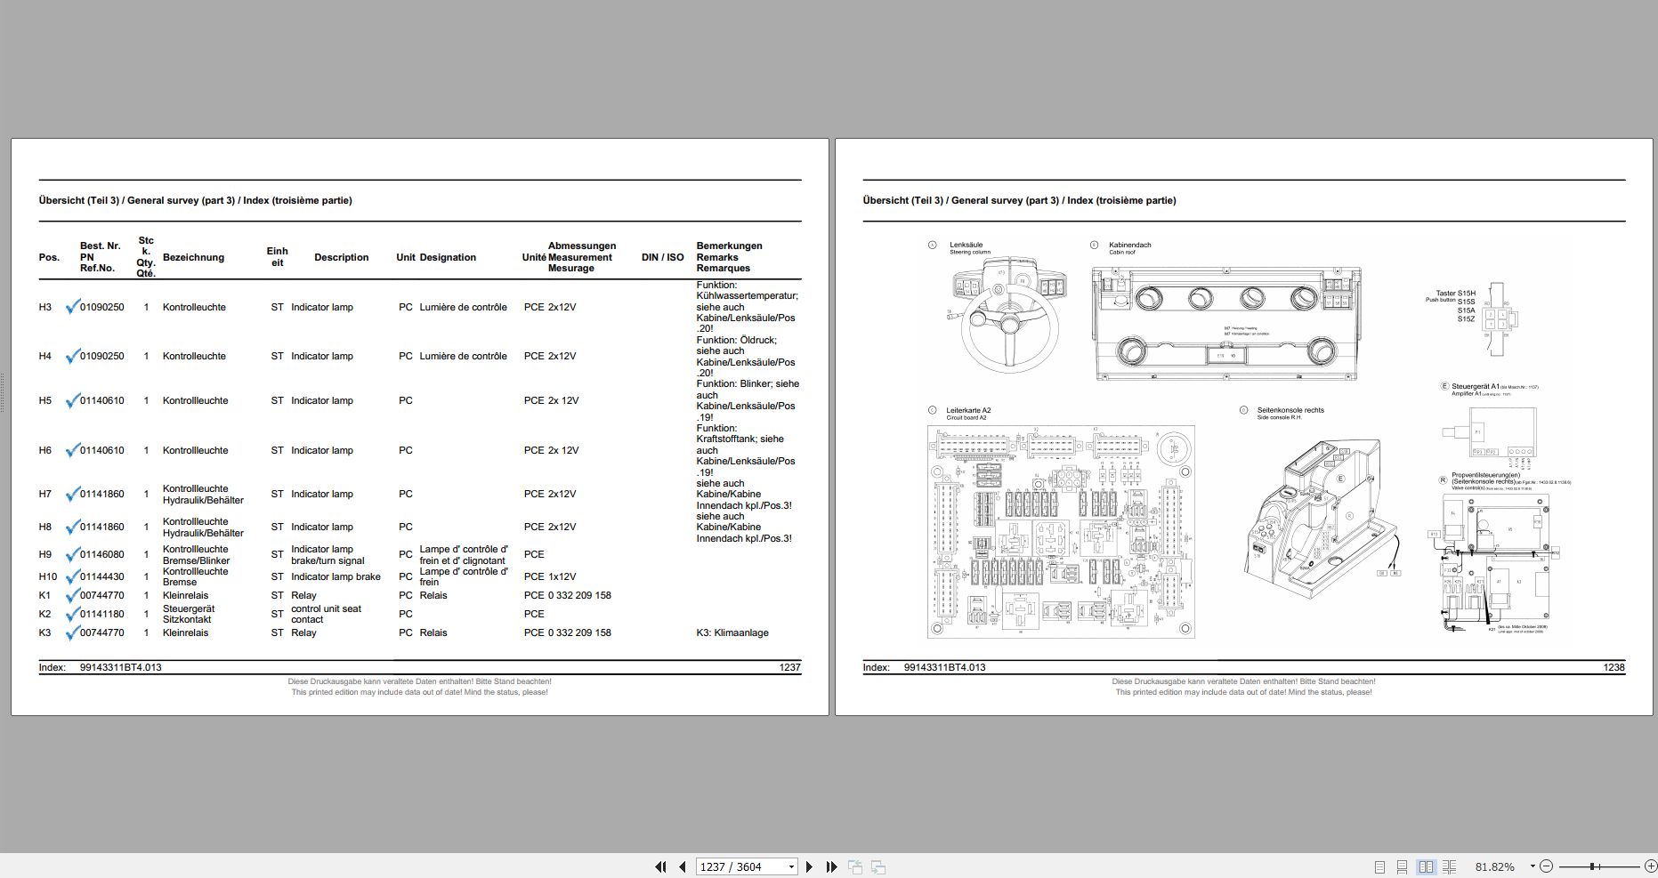
Task: Click the blue checkmark in row H6
Action: coord(73,449)
